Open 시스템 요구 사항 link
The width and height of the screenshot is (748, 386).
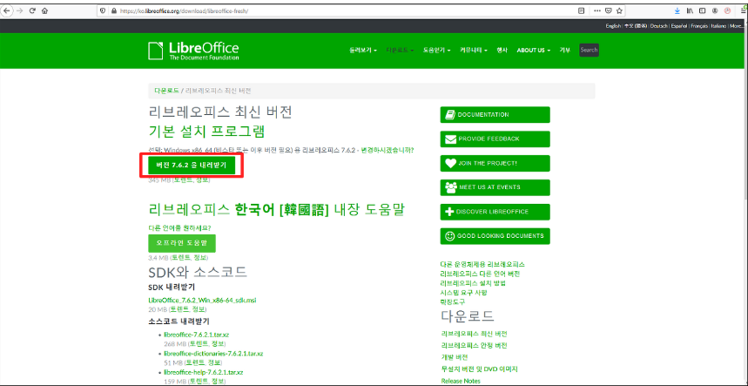tap(463, 293)
